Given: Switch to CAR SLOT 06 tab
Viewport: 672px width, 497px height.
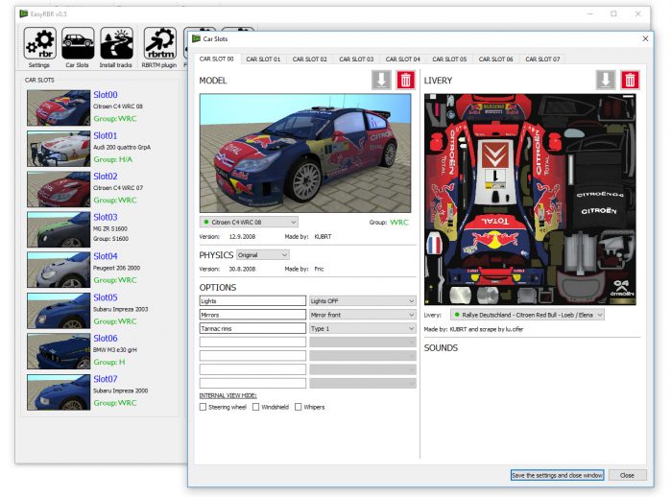Looking at the screenshot, I should click(496, 59).
